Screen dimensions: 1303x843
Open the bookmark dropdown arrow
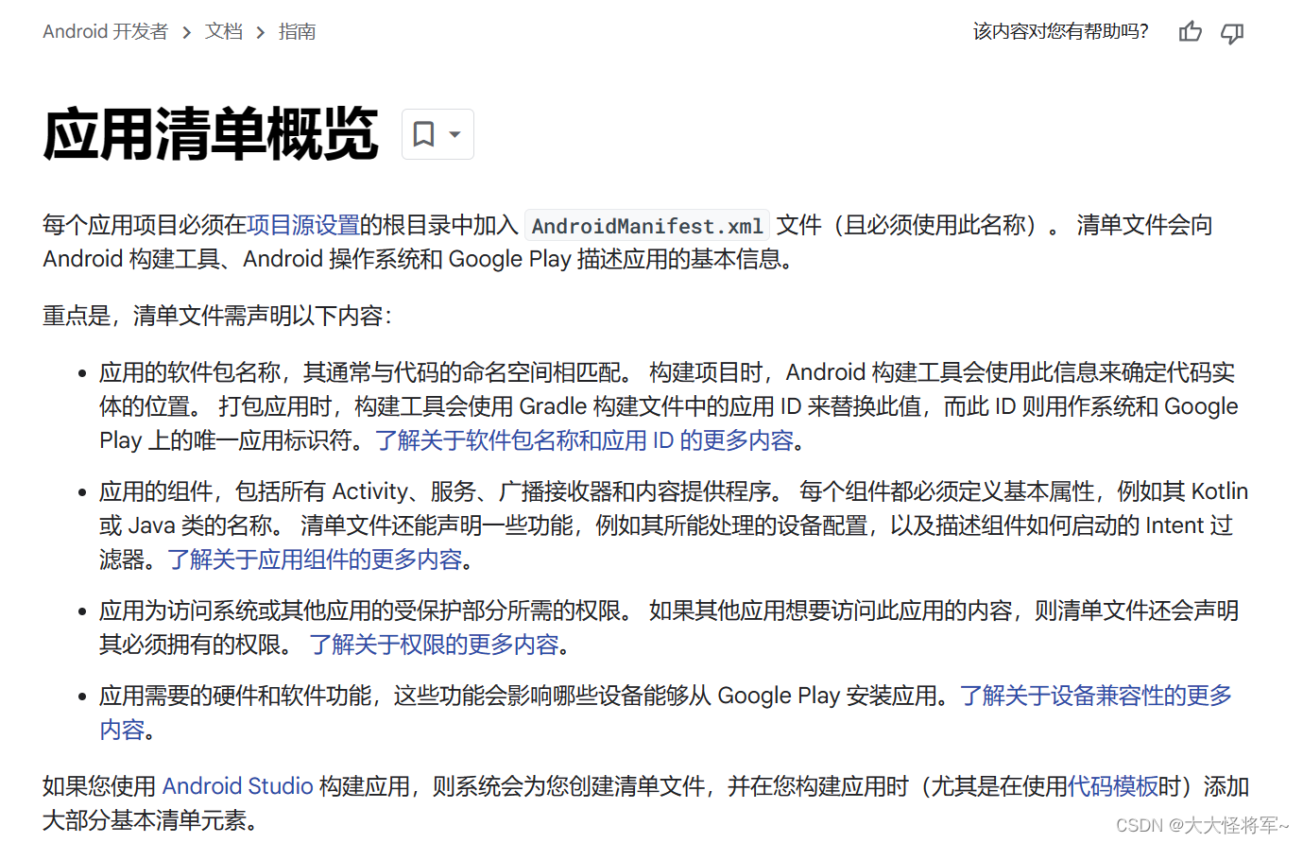tap(454, 134)
